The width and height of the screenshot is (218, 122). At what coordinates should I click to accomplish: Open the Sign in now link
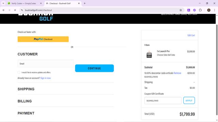(x=45, y=78)
